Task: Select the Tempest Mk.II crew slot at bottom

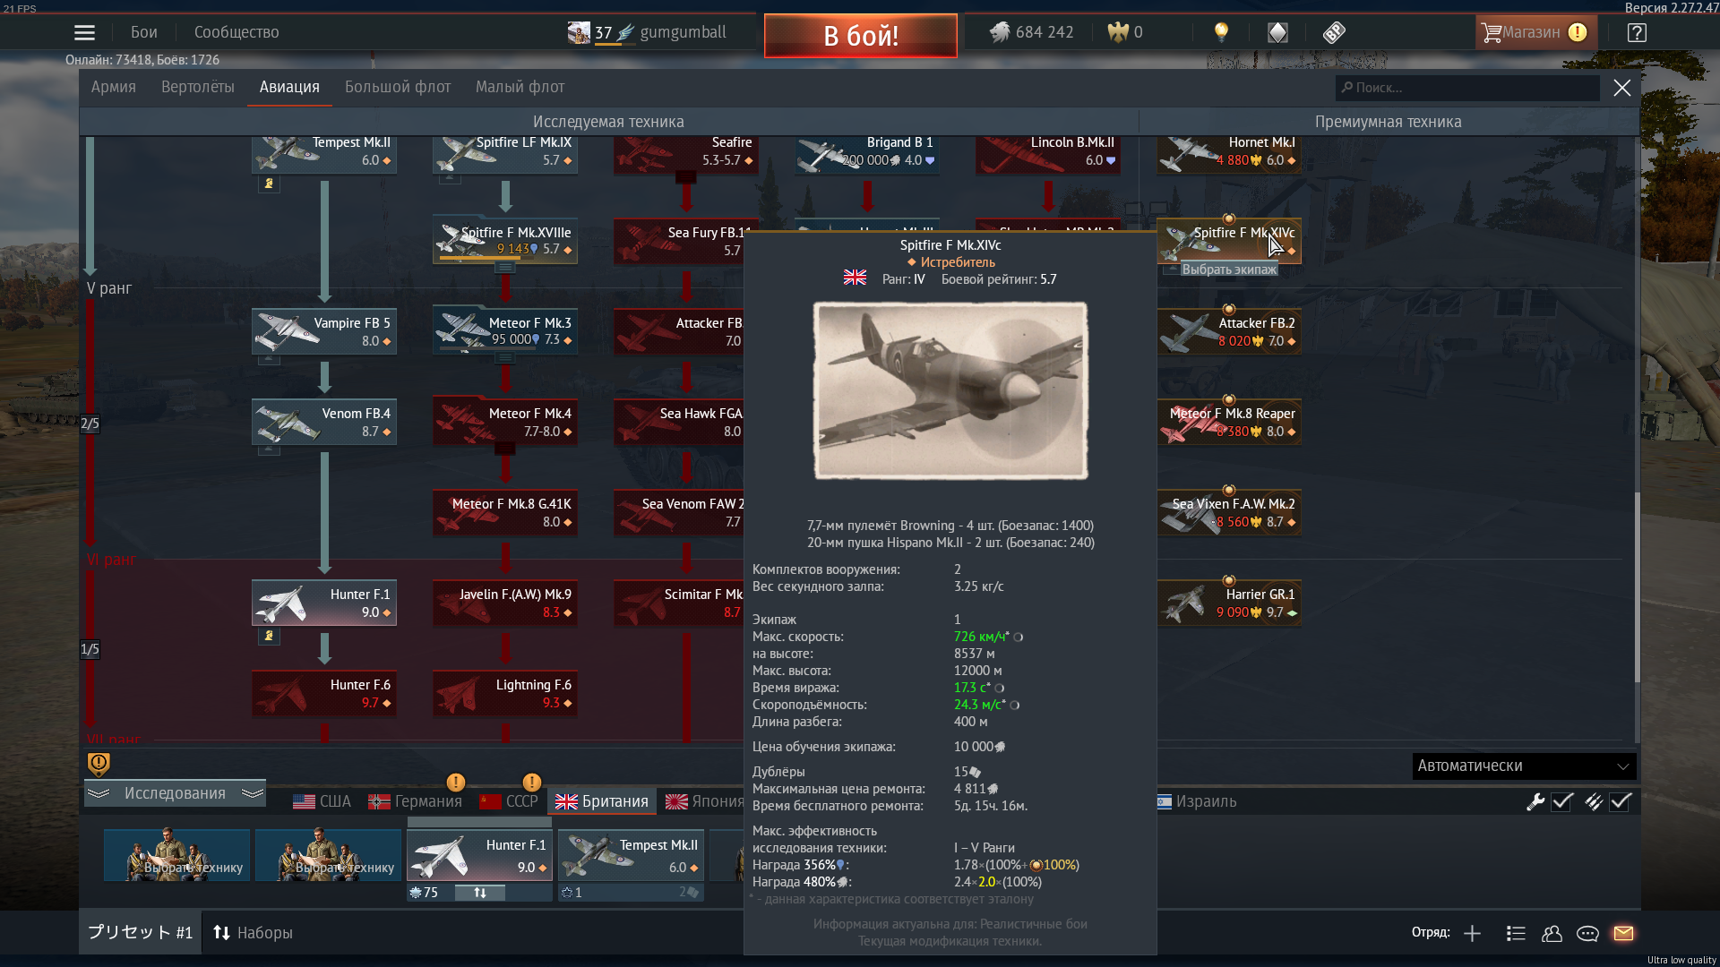Action: click(631, 856)
